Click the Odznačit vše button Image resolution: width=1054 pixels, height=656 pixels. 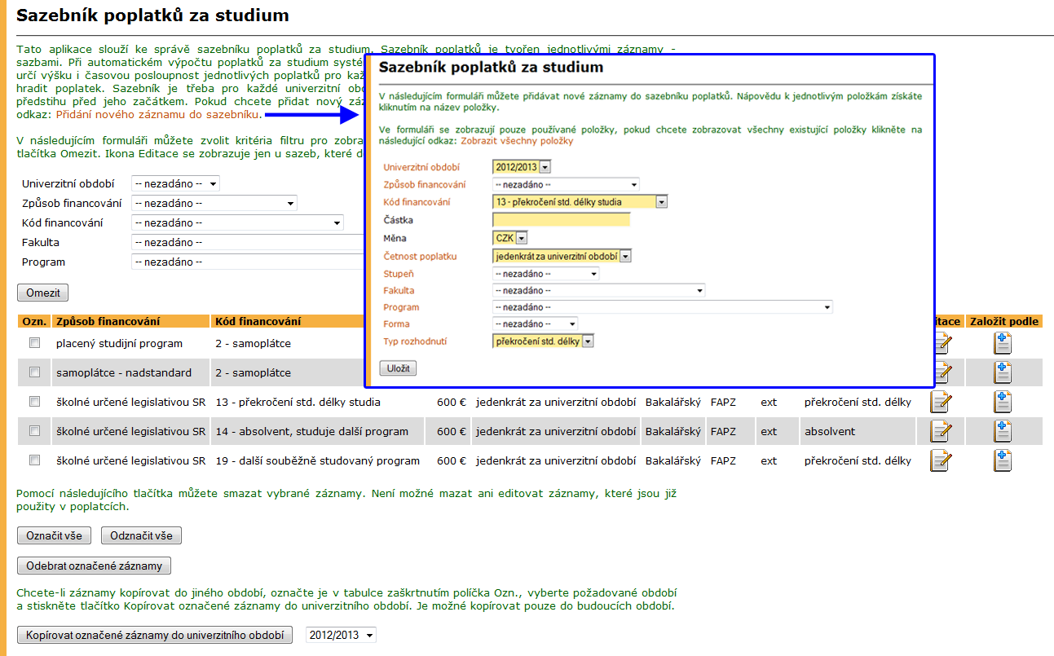tap(141, 536)
